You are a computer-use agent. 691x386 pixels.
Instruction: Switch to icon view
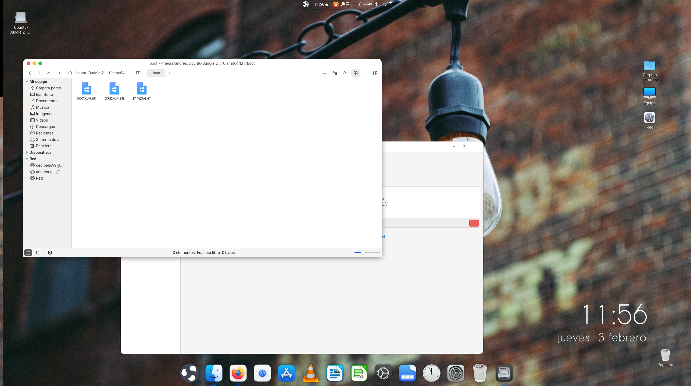[x=356, y=73]
